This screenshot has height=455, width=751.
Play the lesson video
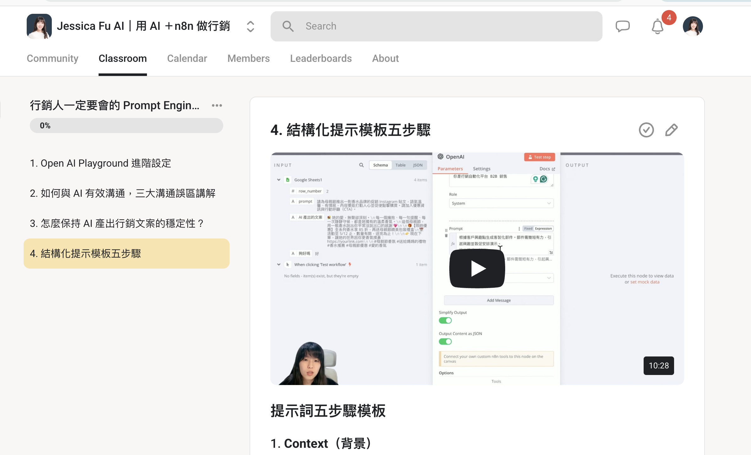[477, 269]
